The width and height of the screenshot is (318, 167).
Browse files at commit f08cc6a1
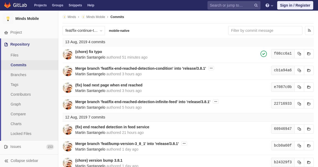pyautogui.click(x=309, y=54)
